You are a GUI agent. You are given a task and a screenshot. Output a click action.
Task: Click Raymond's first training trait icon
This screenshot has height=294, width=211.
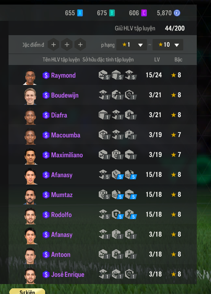click(x=103, y=75)
